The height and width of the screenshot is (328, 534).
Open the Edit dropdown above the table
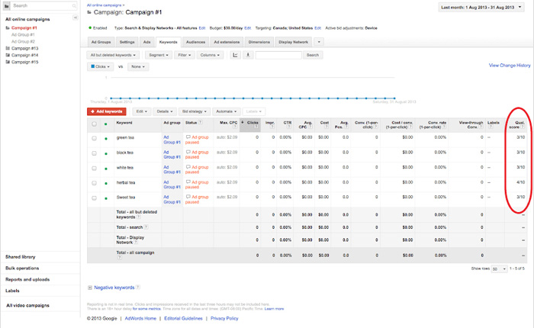[x=141, y=111]
